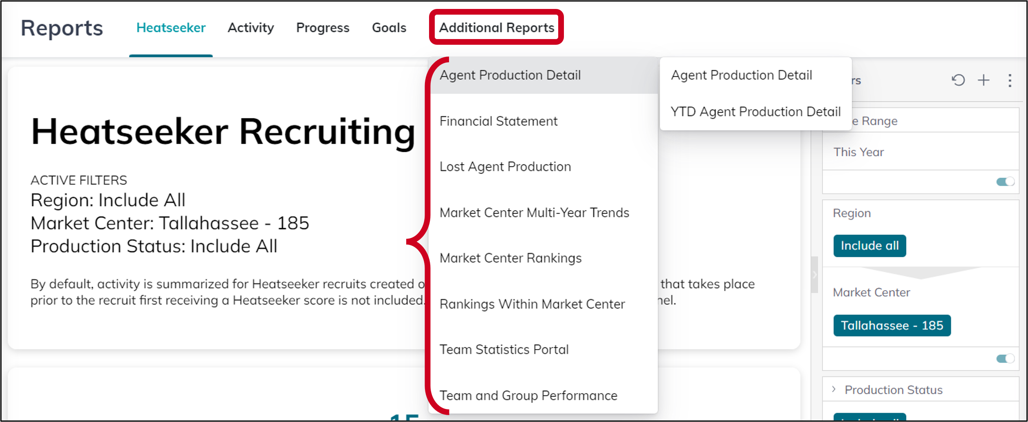Viewport: 1028px width, 422px height.
Task: Select Financial Statement from the reports menu
Action: [x=498, y=121]
